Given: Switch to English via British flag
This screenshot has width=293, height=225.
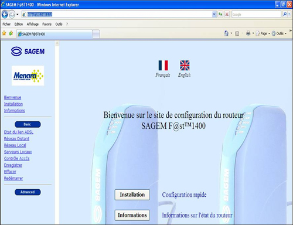Looking at the screenshot, I should point(185,65).
